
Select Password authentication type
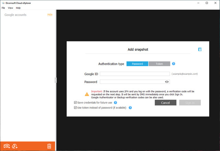click(137, 64)
